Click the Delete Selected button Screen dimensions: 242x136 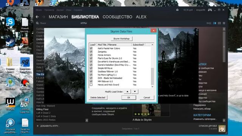pos(98,97)
